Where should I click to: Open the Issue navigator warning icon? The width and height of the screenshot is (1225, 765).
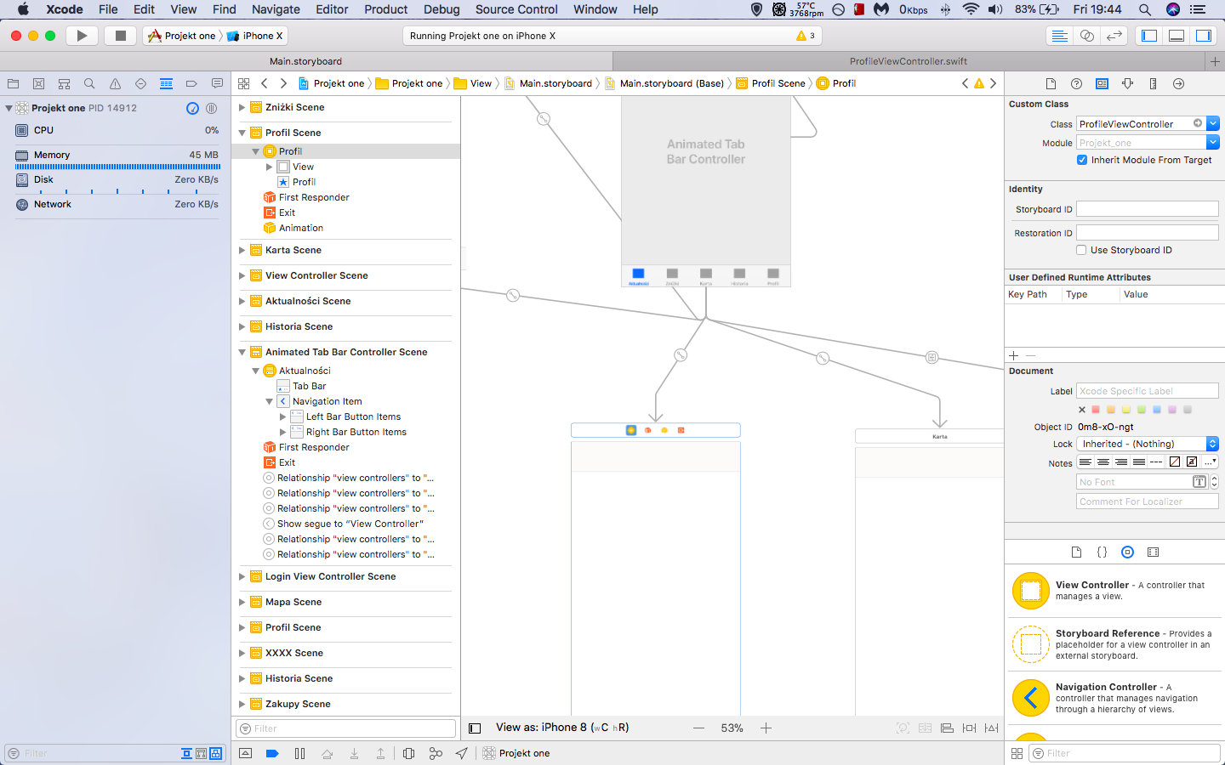115,83
